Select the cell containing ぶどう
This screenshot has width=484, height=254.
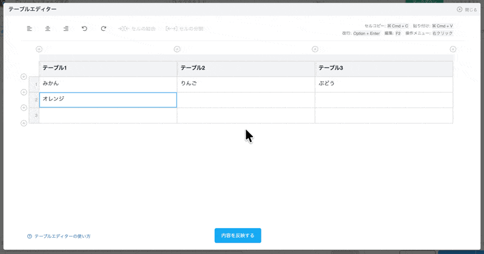click(384, 84)
